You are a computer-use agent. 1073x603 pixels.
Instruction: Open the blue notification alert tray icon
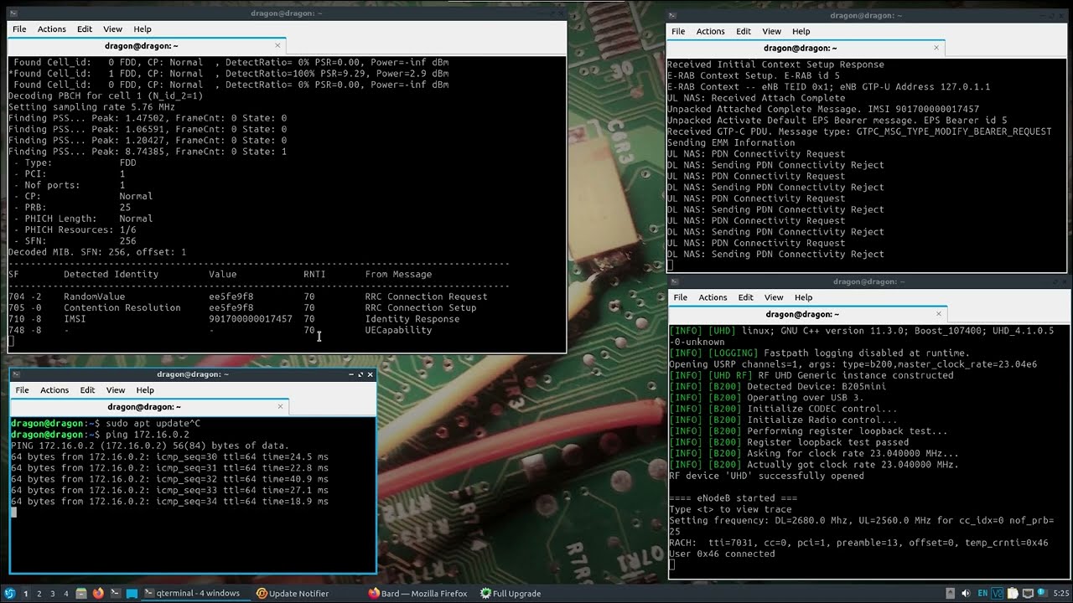[1043, 592]
